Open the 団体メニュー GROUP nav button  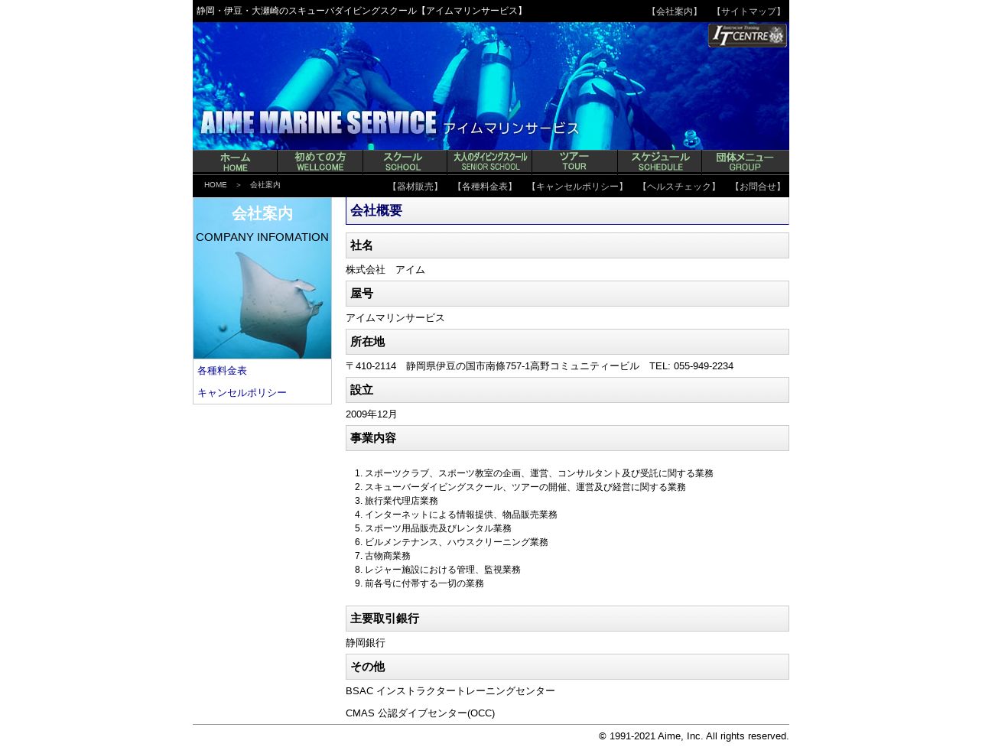(745, 162)
